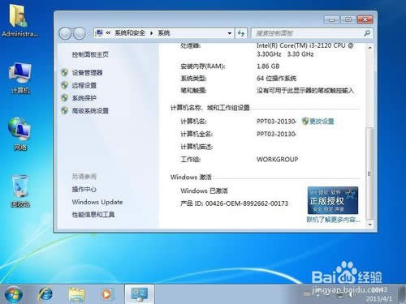The image size is (406, 304).
Task: Open 操作中心 link
Action: tap(84, 189)
